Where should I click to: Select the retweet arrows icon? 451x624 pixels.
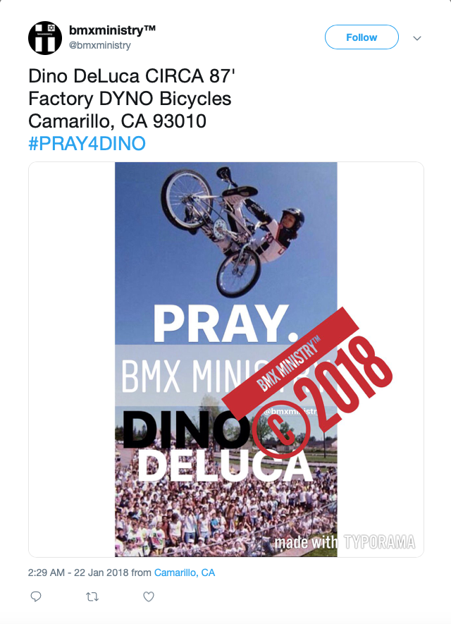pos(91,597)
